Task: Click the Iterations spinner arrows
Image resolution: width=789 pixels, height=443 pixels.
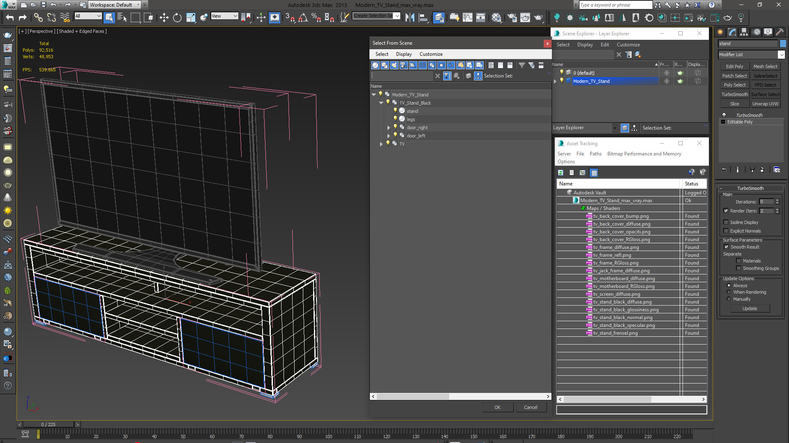Action: tap(777, 202)
